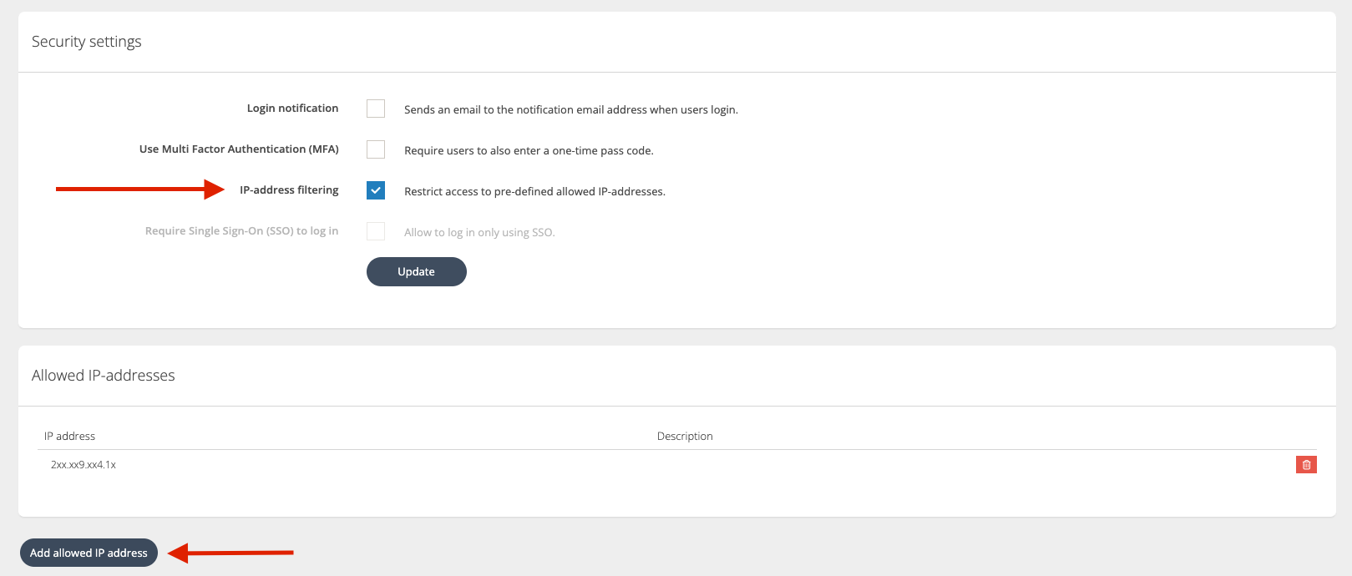Image resolution: width=1352 pixels, height=576 pixels.
Task: Click the IP-address filtering label
Action: click(x=289, y=190)
